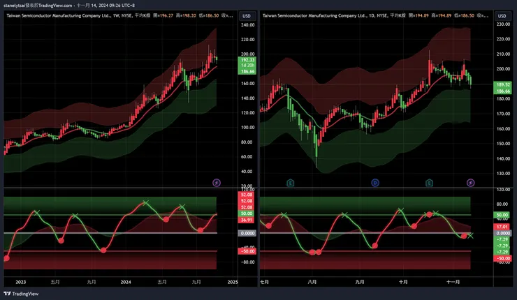Screen dimensions: 517x300
Task: Click the 189.52 price label on daily chart
Action: 503,84
